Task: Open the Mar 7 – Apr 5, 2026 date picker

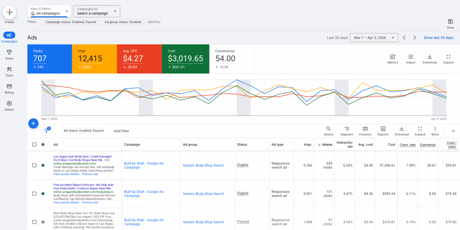Action: tap(374, 38)
